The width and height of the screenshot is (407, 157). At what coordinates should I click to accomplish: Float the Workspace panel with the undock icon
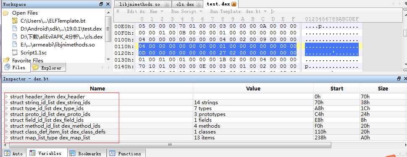pos(101,4)
